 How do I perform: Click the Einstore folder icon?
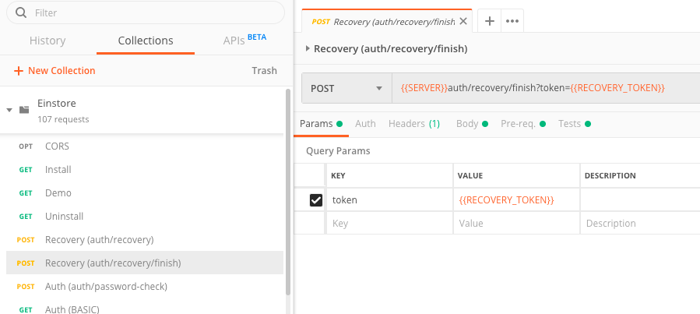click(24, 109)
